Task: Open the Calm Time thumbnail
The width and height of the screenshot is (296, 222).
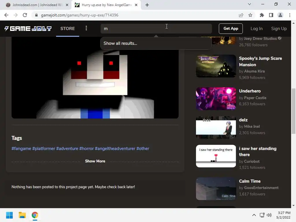Action: point(216,188)
